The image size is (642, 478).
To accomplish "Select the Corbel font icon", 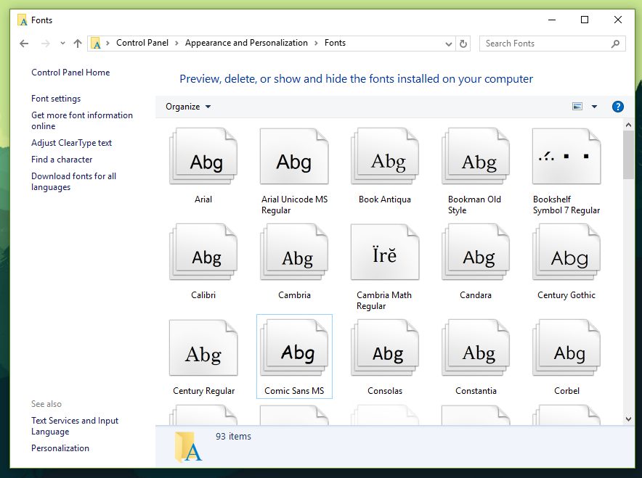I will 566,347.
